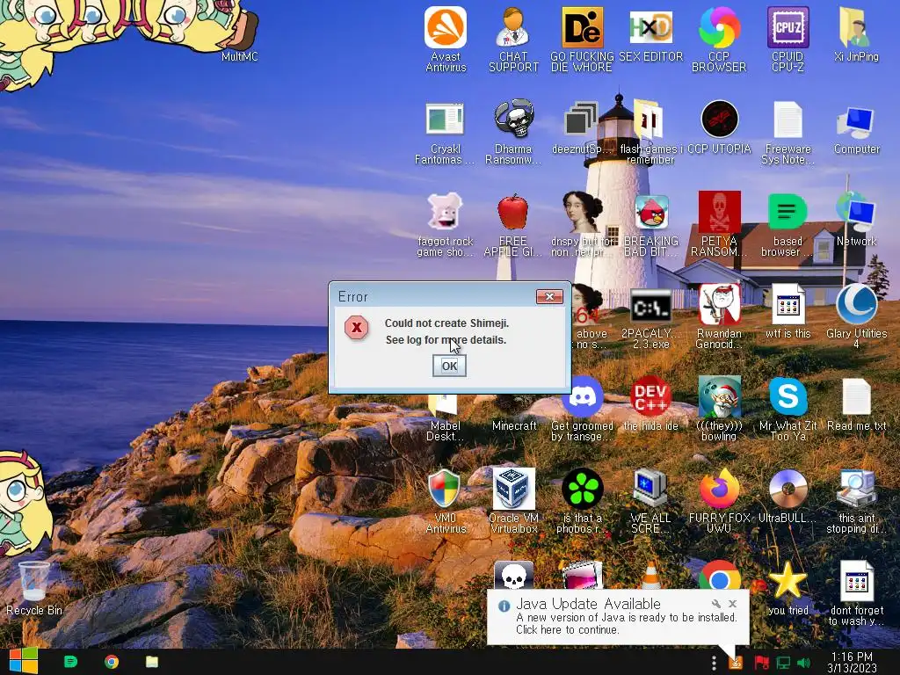Close the Shimeji Error dialog
The width and height of the screenshot is (900, 675).
549,296
